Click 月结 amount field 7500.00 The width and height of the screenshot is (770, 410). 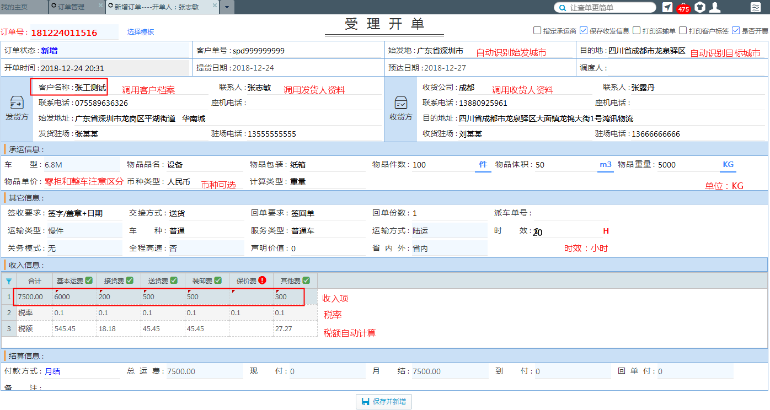click(450, 371)
